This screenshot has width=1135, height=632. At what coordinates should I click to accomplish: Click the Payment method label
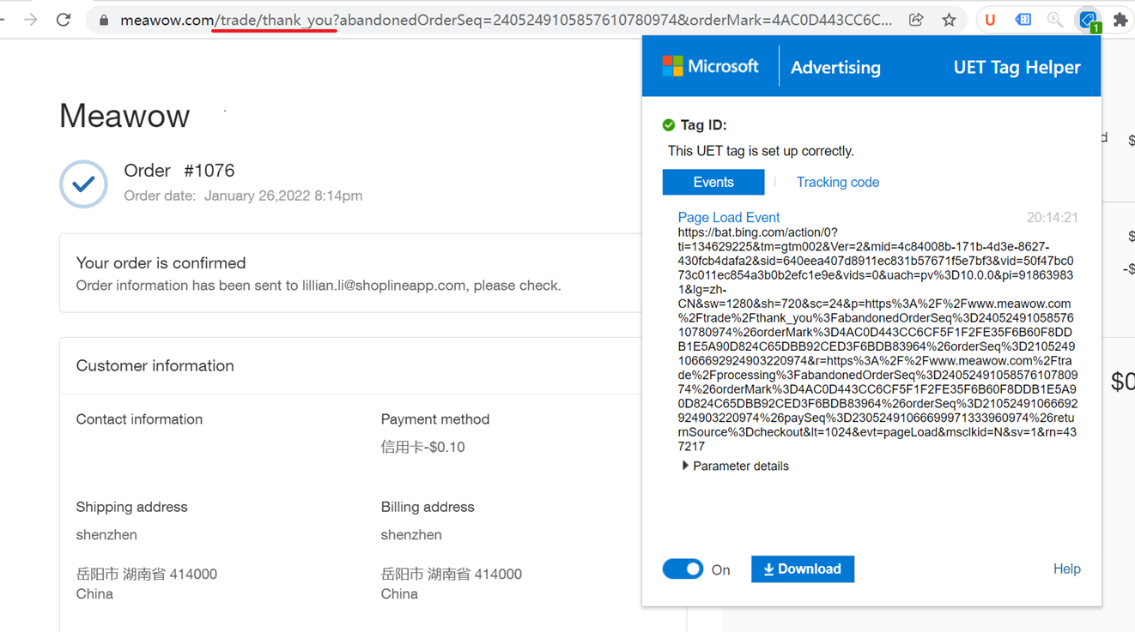(435, 419)
